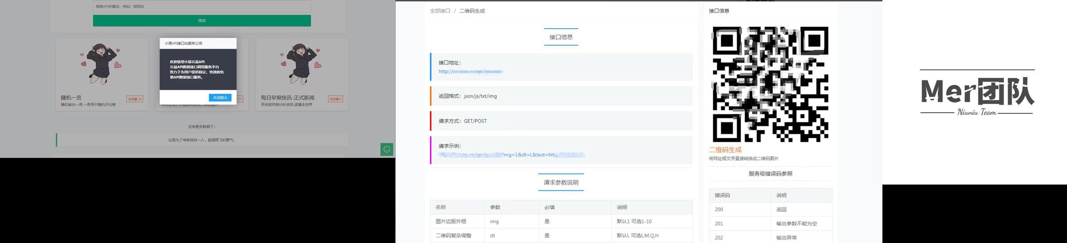Open the 请求示例 example URL link
The height and width of the screenshot is (243, 1067).
pyautogui.click(x=512, y=154)
